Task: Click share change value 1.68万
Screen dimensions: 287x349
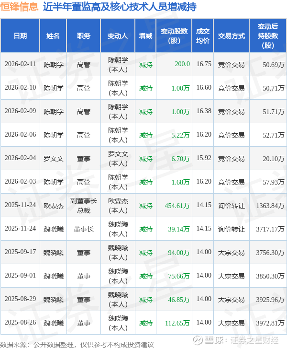Action: coord(180,182)
